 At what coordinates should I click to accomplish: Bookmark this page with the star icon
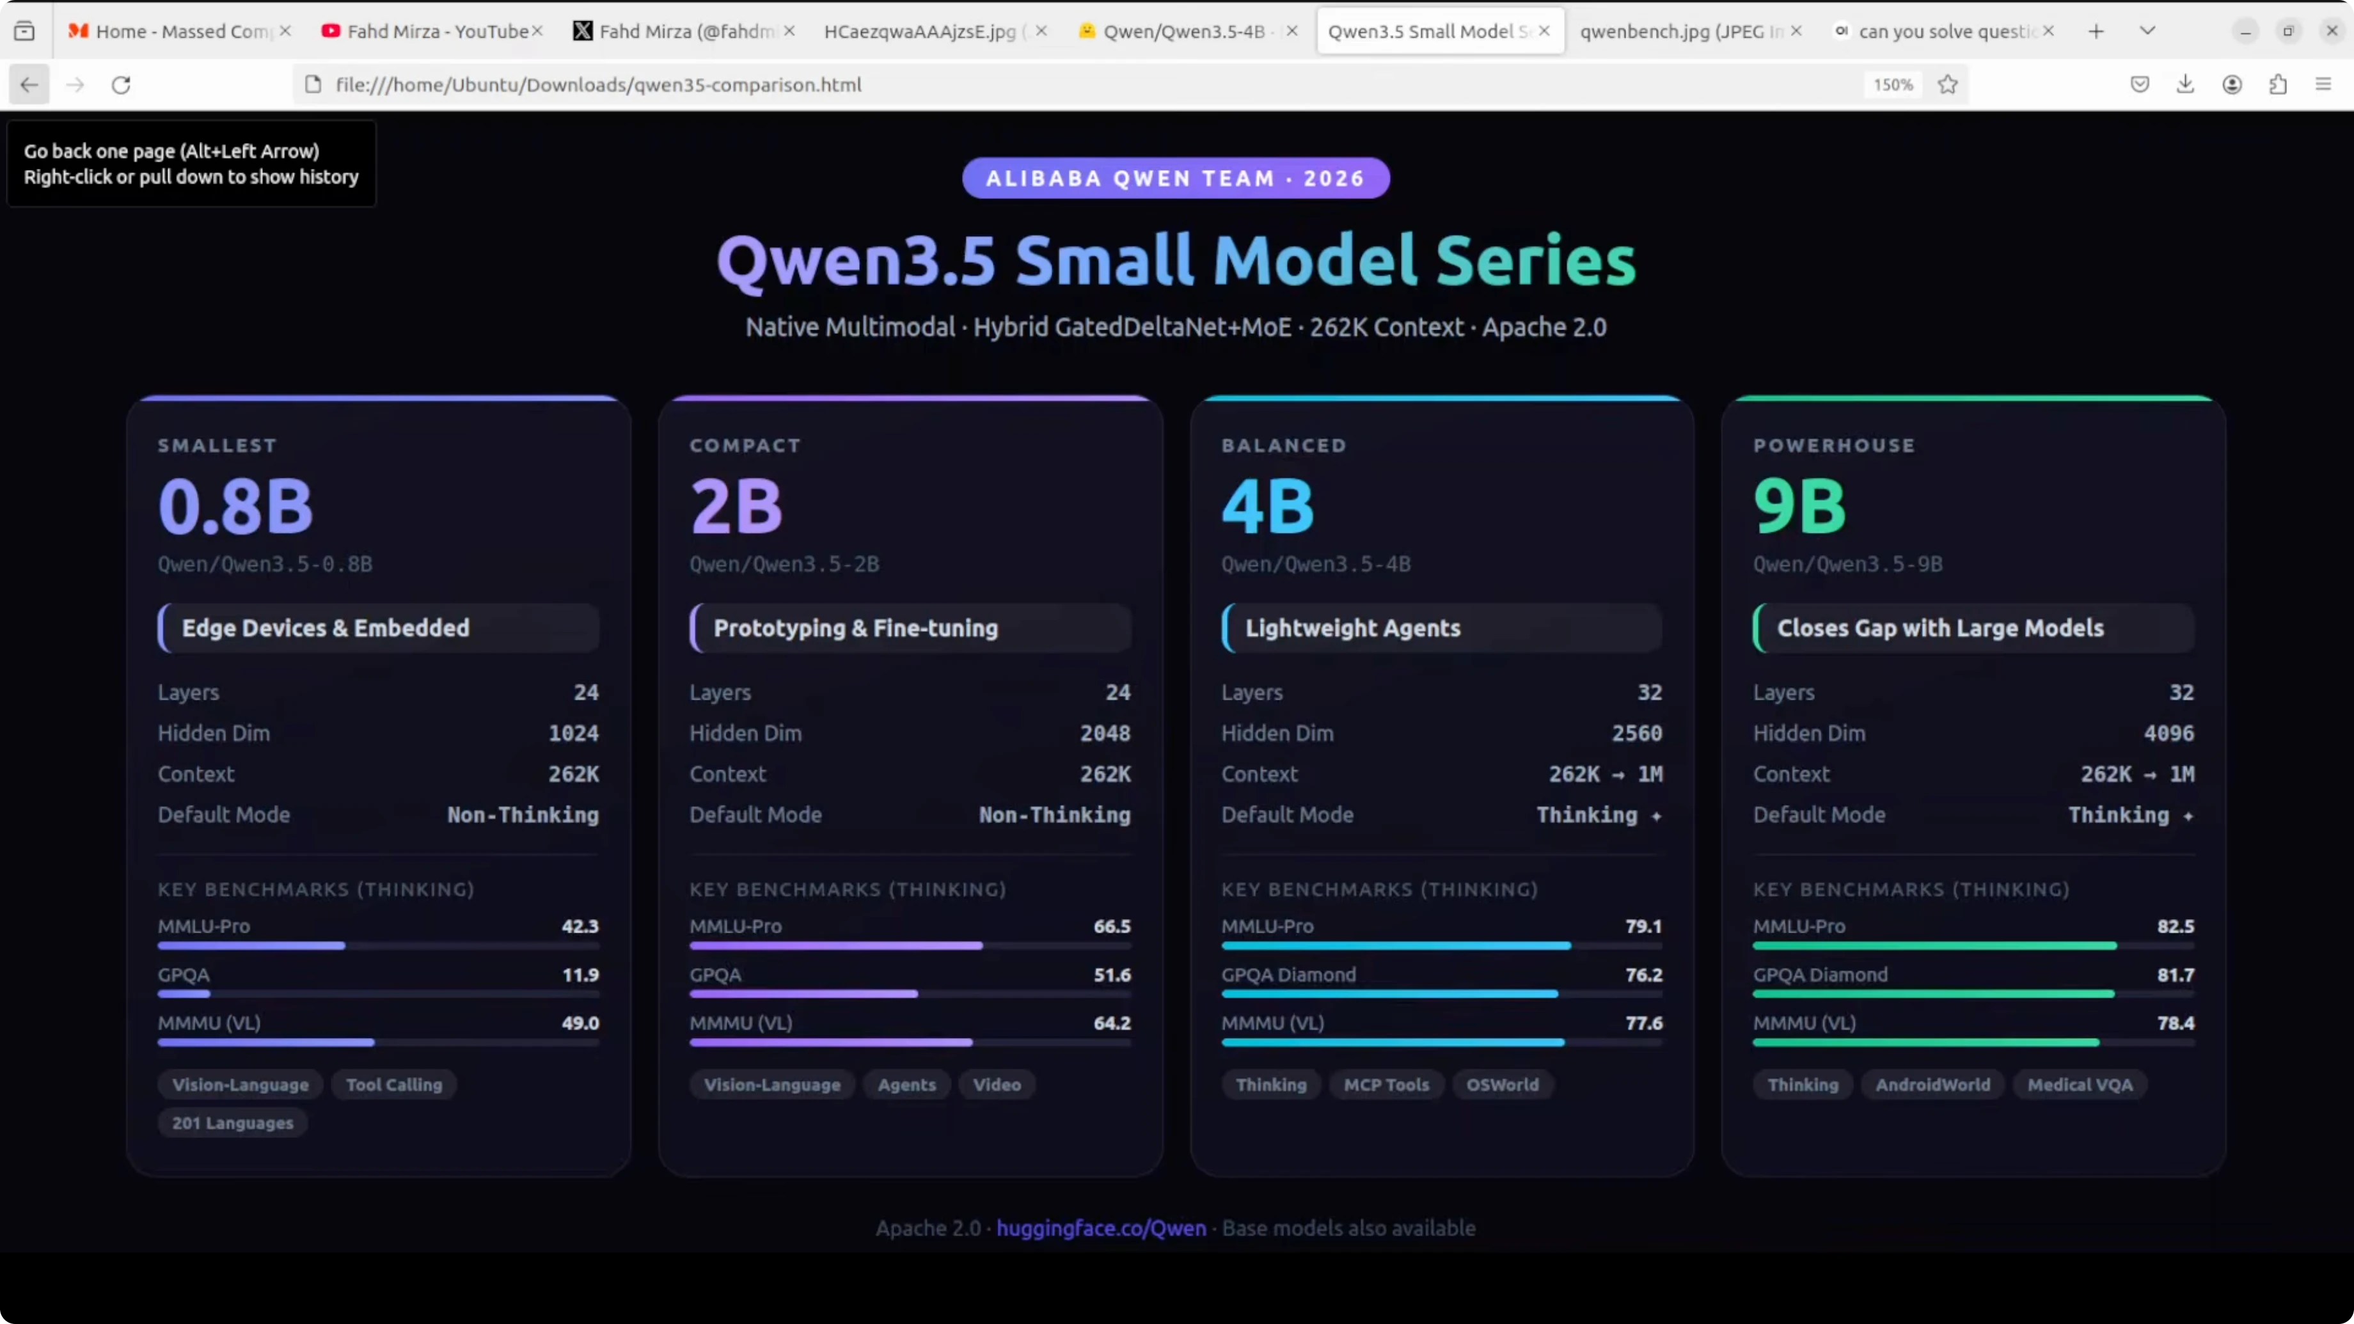pos(1947,85)
